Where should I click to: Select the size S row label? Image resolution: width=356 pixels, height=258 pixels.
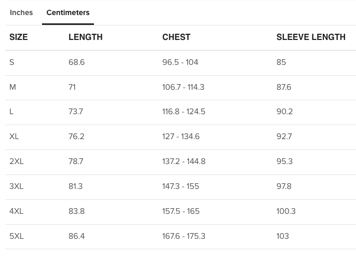(x=12, y=62)
